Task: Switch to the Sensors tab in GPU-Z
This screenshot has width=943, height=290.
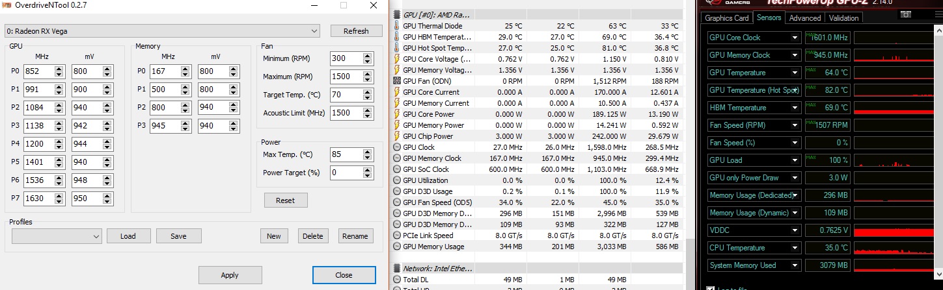Action: tap(769, 18)
